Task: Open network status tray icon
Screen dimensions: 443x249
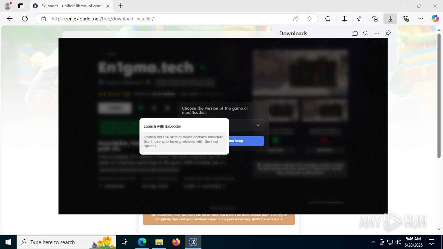Action: click(390, 242)
